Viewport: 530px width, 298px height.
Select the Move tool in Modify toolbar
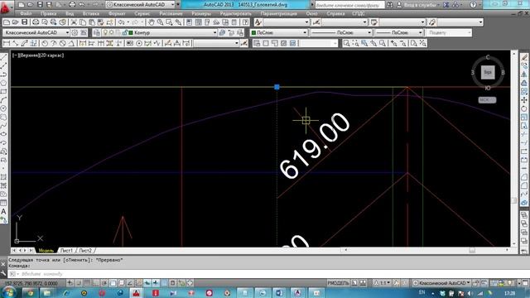coord(524,100)
